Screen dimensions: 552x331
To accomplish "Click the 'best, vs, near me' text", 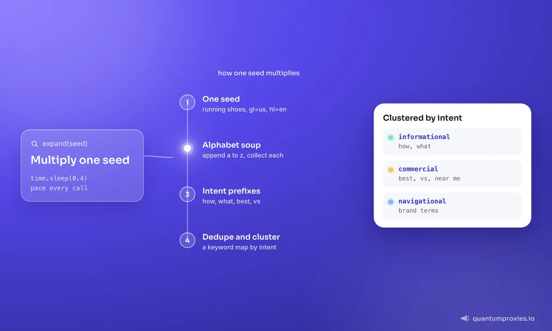I will (x=429, y=178).
